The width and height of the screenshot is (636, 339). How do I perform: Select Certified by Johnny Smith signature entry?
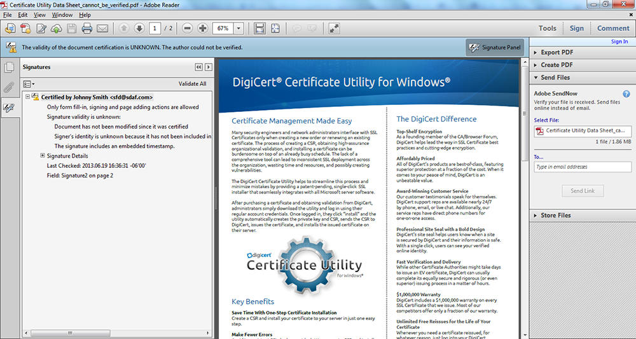click(97, 97)
